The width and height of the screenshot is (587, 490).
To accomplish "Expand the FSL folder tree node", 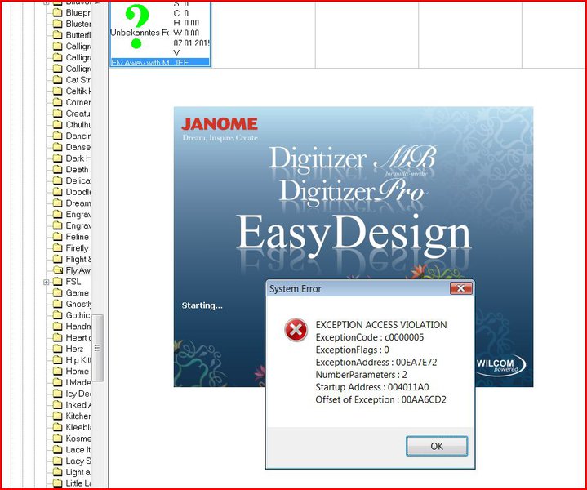I will click(47, 282).
